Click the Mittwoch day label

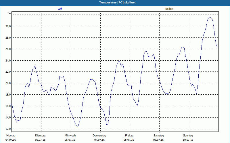point(70,136)
